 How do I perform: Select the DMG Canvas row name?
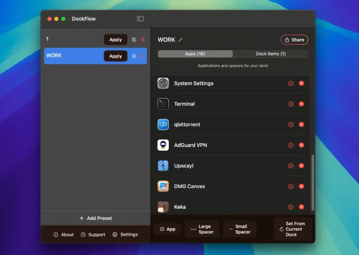190,186
